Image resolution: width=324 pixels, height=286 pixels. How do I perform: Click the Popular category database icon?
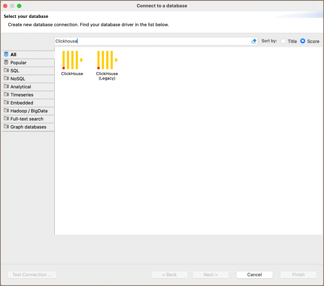point(6,63)
